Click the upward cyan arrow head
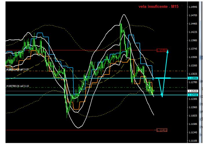This screenshot has width=205, height=146. coord(167,51)
